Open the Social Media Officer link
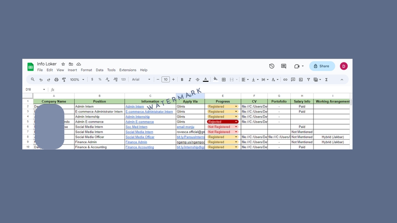397x223 pixels. [140, 137]
